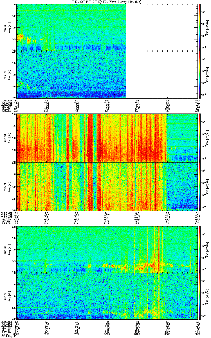Click X_RE_GSE row label under THD panels

pos(7,213)
